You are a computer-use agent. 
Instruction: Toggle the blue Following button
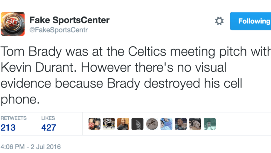click(x=251, y=21)
